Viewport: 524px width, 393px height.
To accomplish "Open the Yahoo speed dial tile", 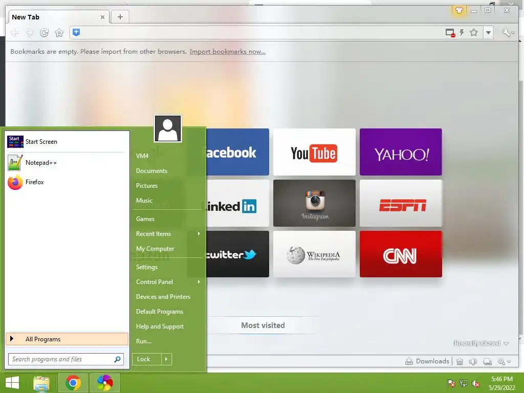I will point(401,152).
